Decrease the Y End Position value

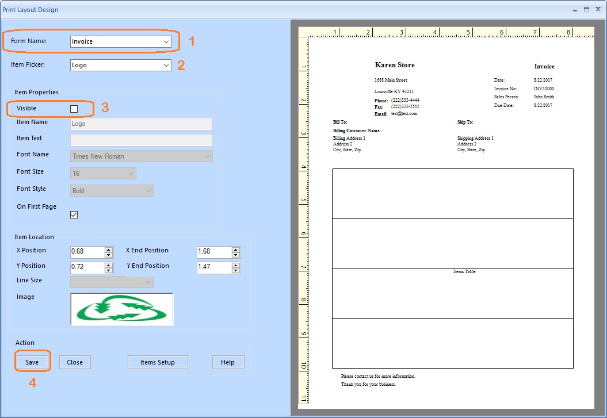(235, 271)
